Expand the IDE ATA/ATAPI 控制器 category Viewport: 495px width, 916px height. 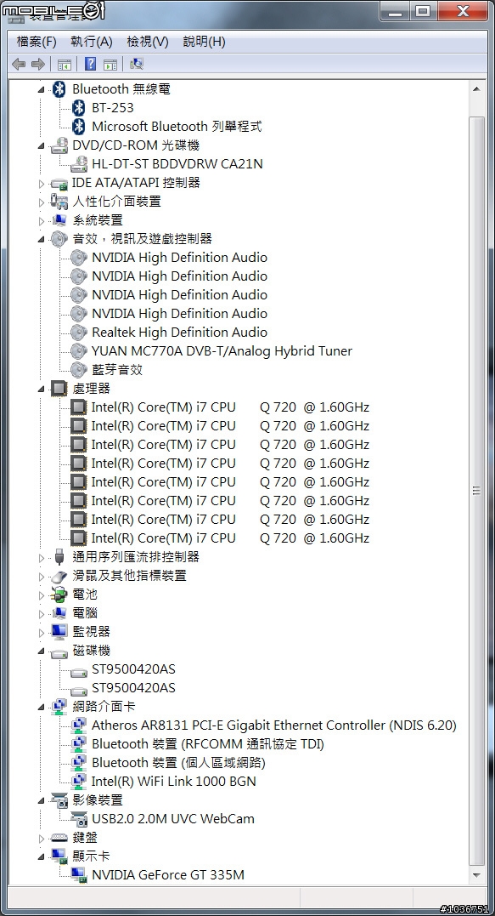click(41, 184)
